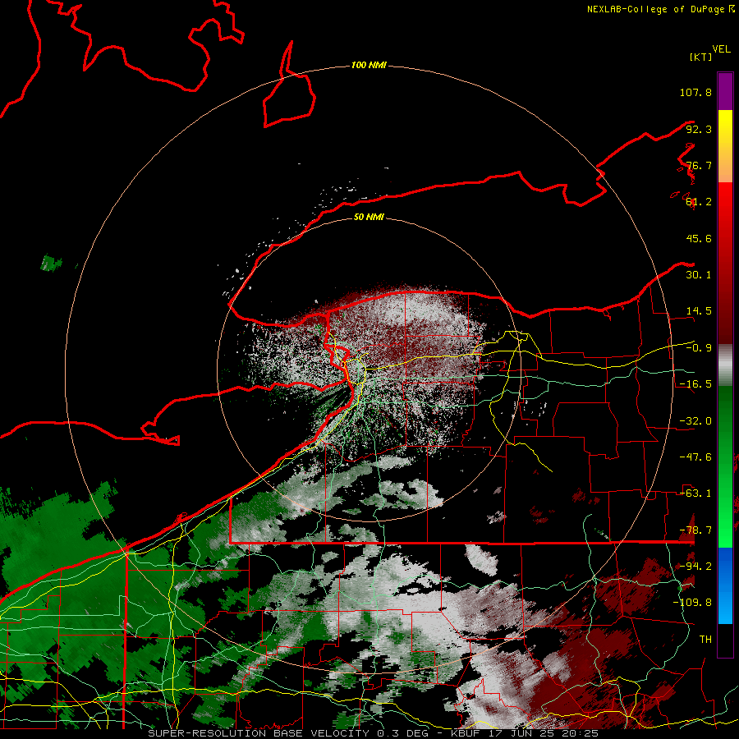Click the 14.5 legend value
The height and width of the screenshot is (739, 739).
coord(699,311)
